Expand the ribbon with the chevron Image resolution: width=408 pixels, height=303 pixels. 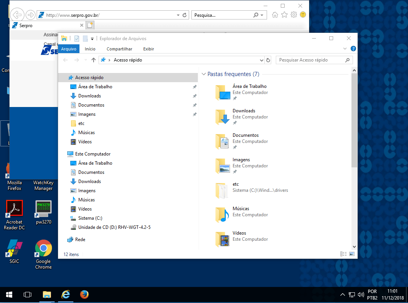tap(345, 49)
